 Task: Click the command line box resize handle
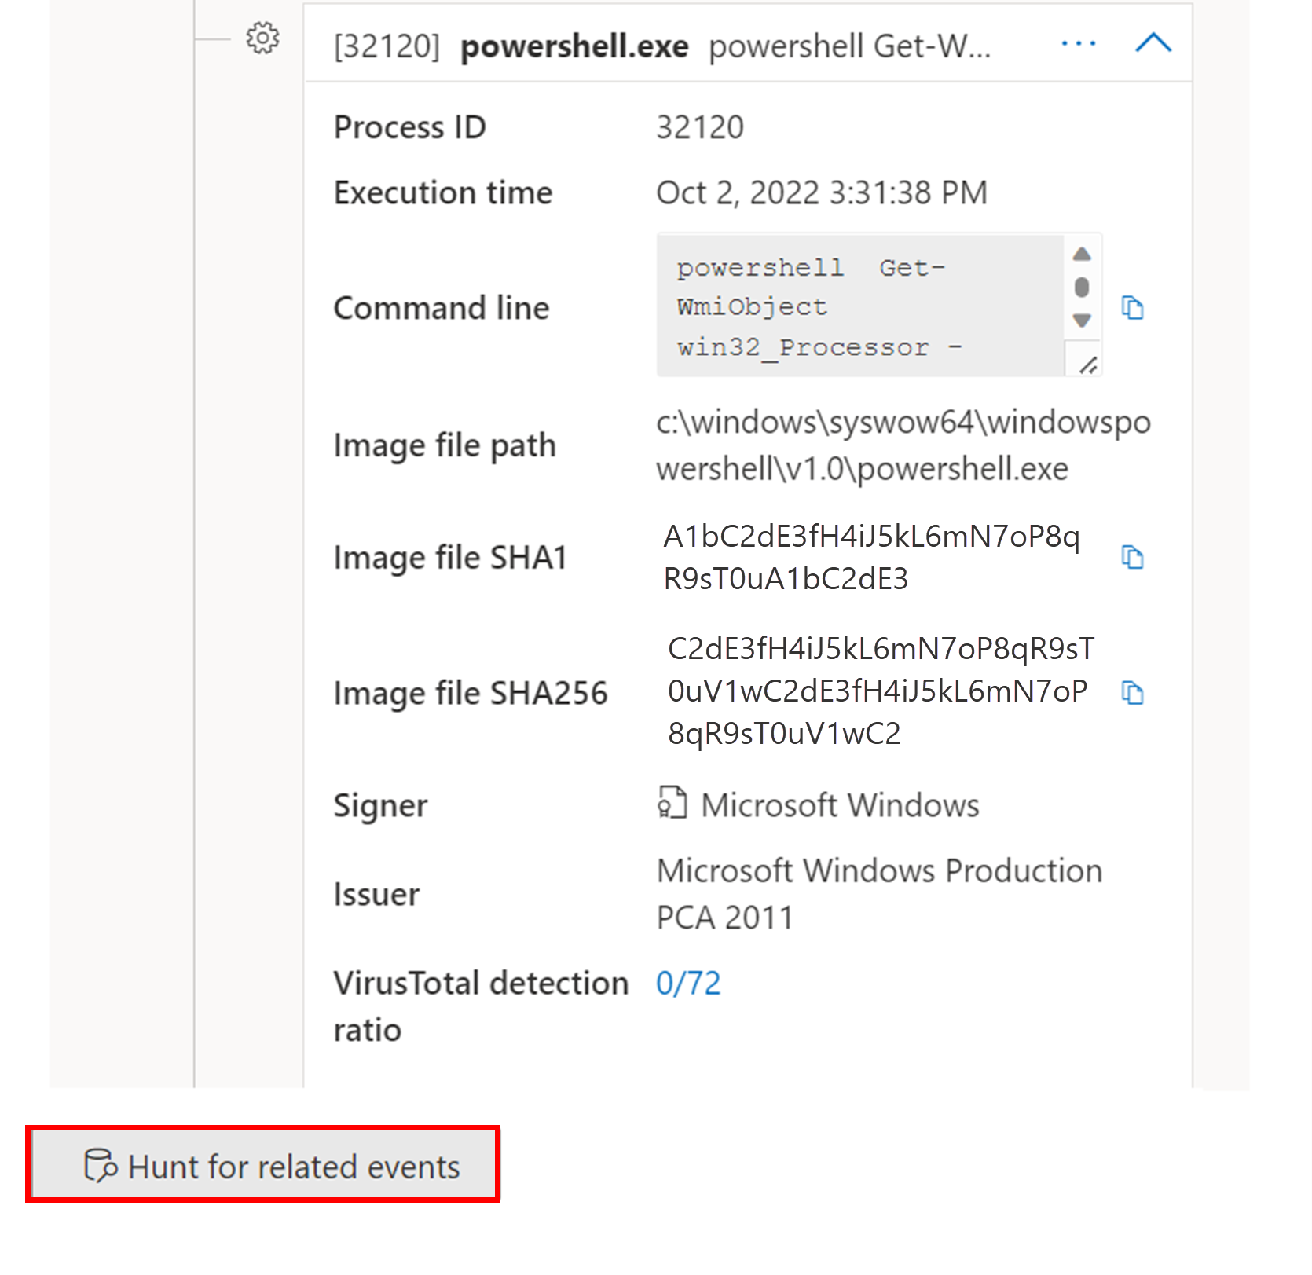coord(1087,365)
